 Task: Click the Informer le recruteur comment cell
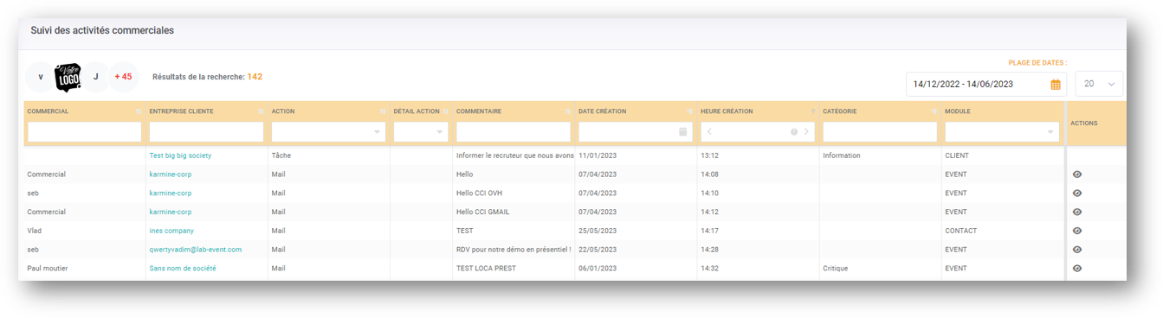click(x=514, y=155)
